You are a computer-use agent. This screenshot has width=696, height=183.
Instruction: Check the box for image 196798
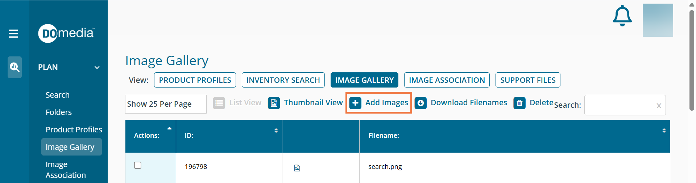point(138,165)
